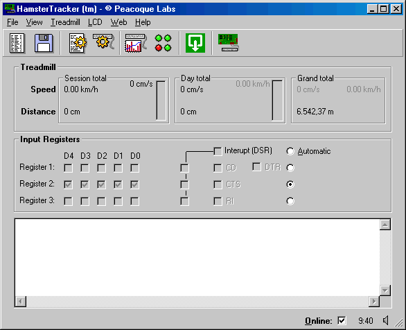Click the Session total 0.00 km/h value
The height and width of the screenshot is (330, 406).
pos(81,89)
